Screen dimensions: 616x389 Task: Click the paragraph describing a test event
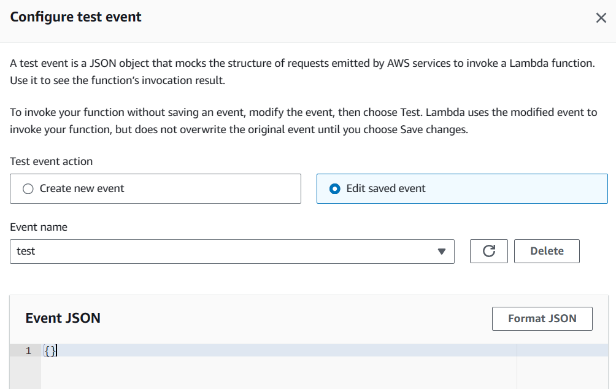tap(301, 72)
